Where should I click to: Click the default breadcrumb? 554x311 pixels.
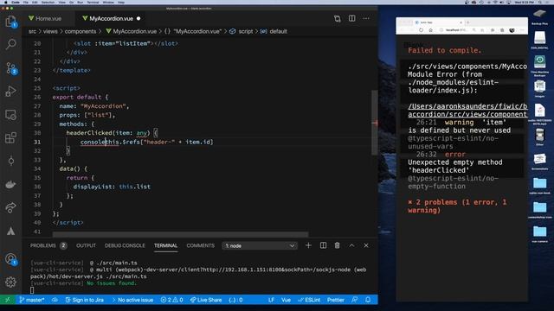274,31
